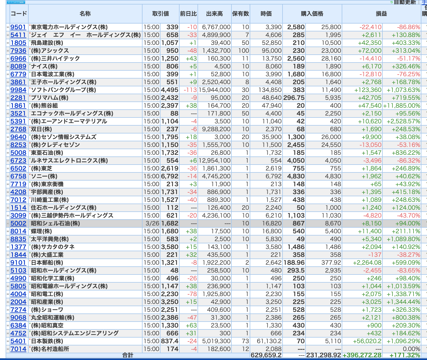
Task: Click the 出来高 column header
Action: [x=215, y=14]
